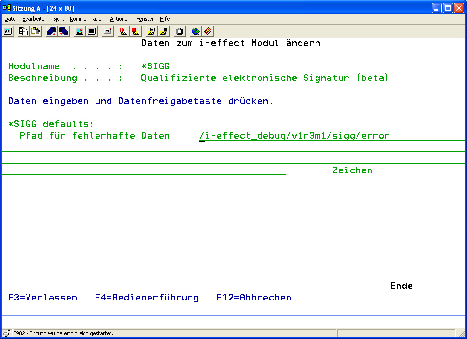Open the Datei menu
The height and width of the screenshot is (339, 467).
(10, 19)
